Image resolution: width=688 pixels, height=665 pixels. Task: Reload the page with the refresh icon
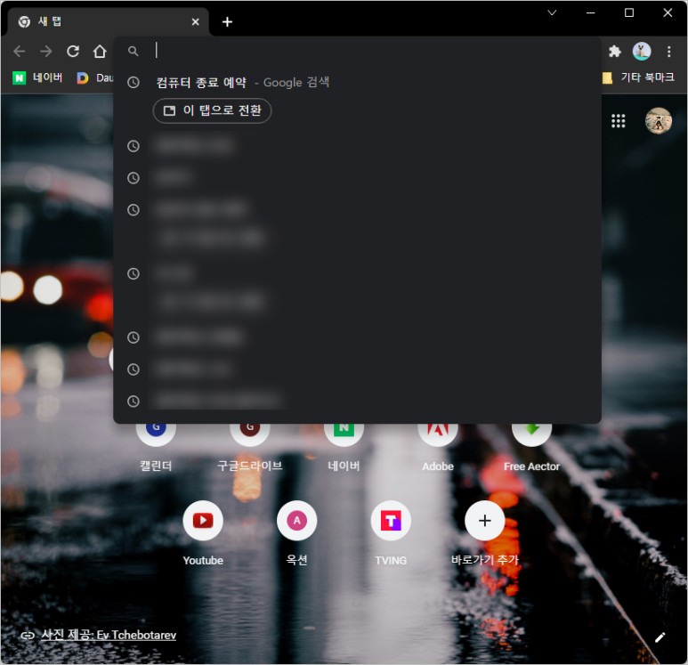point(73,52)
